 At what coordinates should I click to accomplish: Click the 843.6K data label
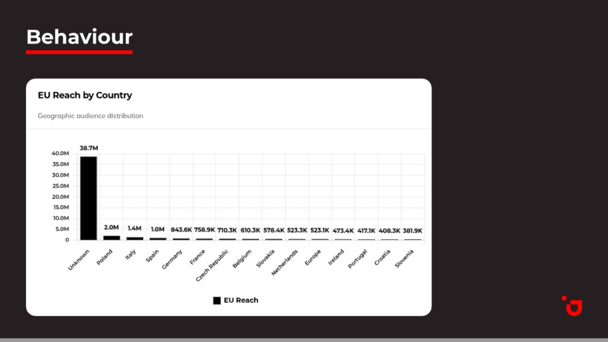point(181,230)
